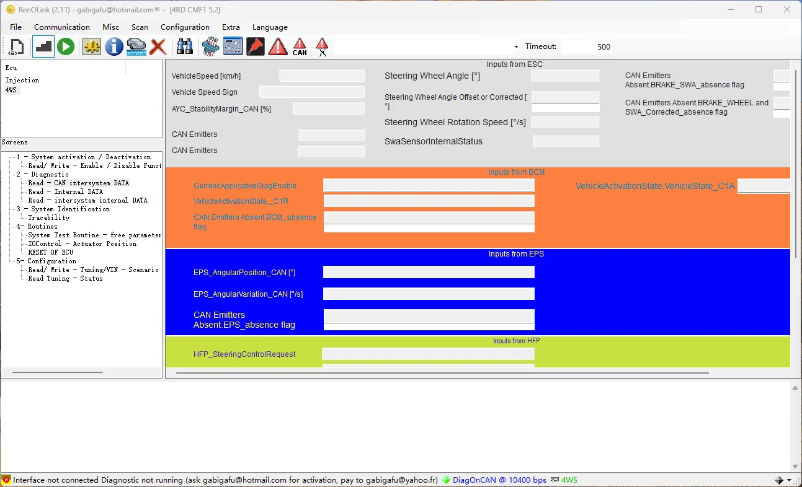Screen dimensions: 802x487
Task: Open the toolbar combo box dropdown arrow
Action: click(x=516, y=47)
